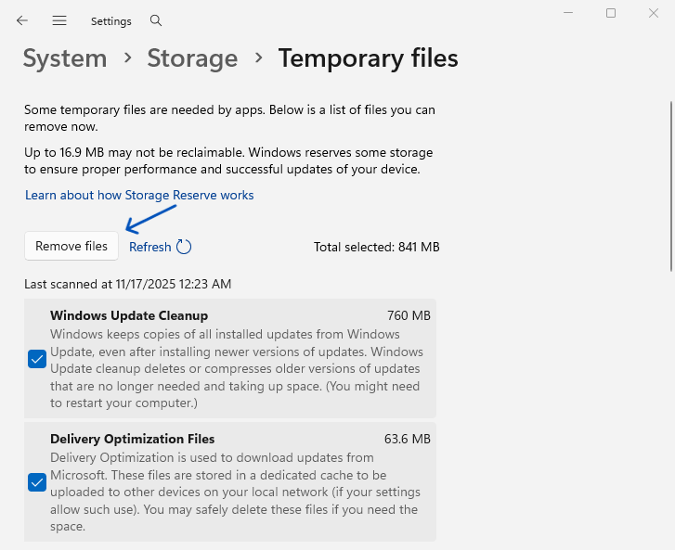Uncheck Windows Update Cleanup checkbox
The height and width of the screenshot is (550, 675).
pyautogui.click(x=37, y=359)
